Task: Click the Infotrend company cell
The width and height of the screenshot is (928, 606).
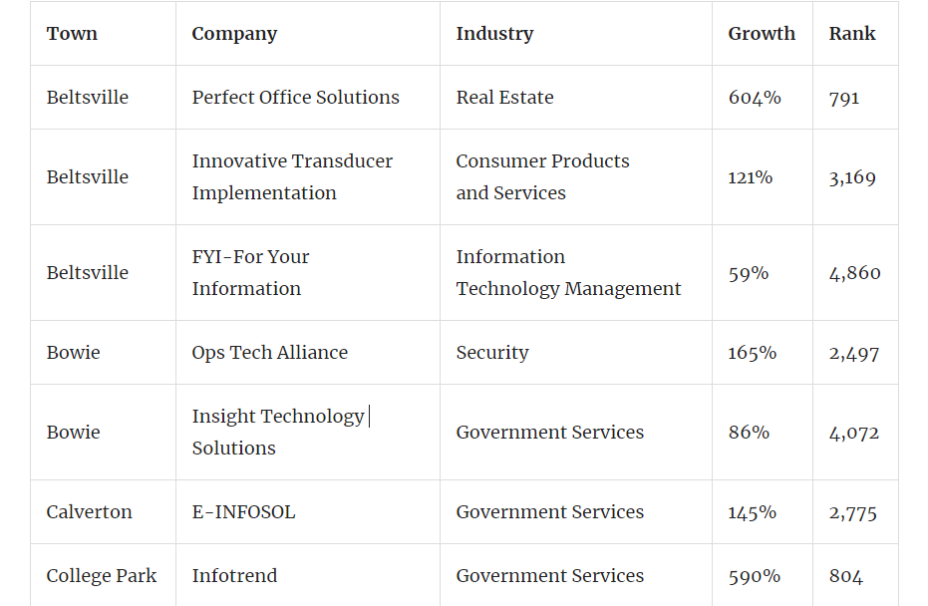Action: (x=234, y=576)
